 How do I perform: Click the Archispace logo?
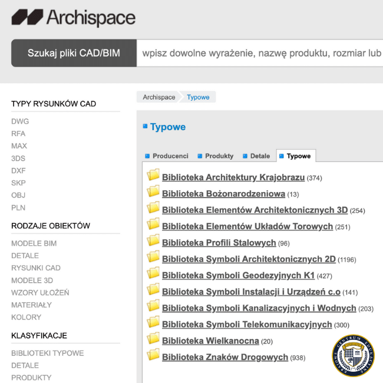(x=74, y=18)
